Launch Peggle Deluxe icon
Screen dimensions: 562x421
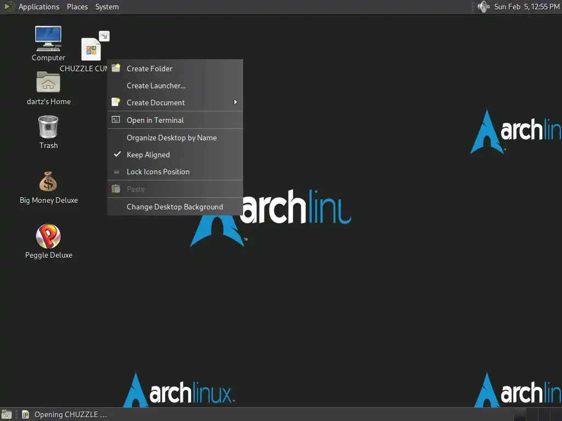coord(48,236)
